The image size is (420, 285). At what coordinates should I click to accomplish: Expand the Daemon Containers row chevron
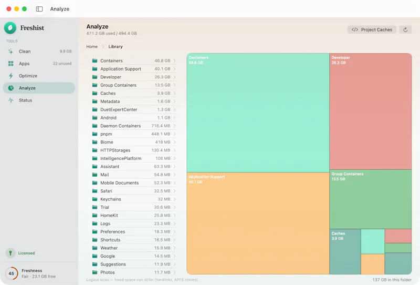click(x=175, y=126)
